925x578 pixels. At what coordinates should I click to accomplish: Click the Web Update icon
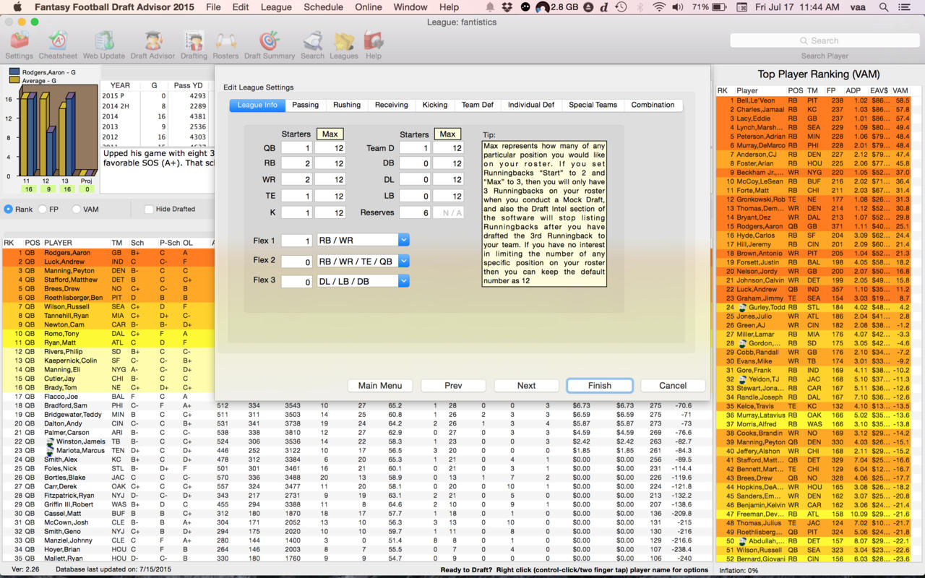click(x=103, y=42)
